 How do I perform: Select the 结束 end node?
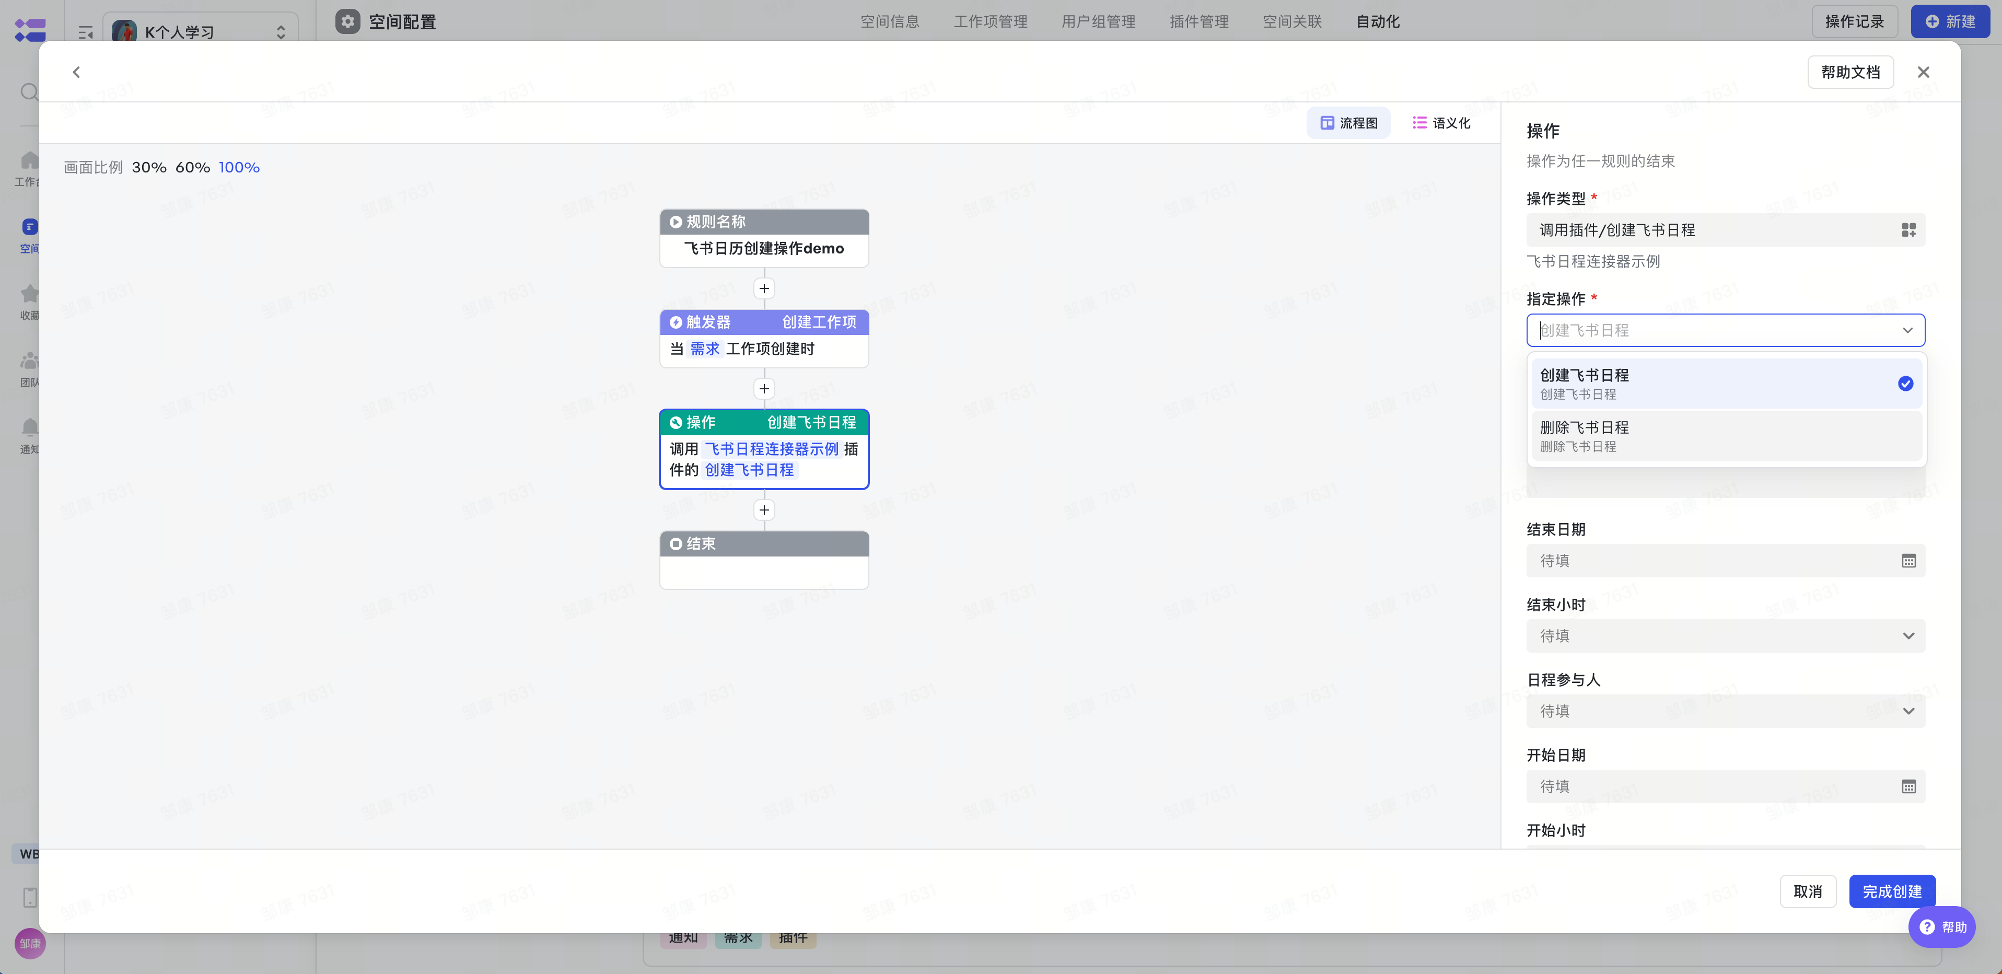click(x=764, y=560)
